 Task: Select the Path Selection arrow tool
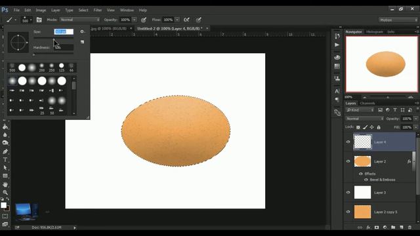(x=5, y=168)
